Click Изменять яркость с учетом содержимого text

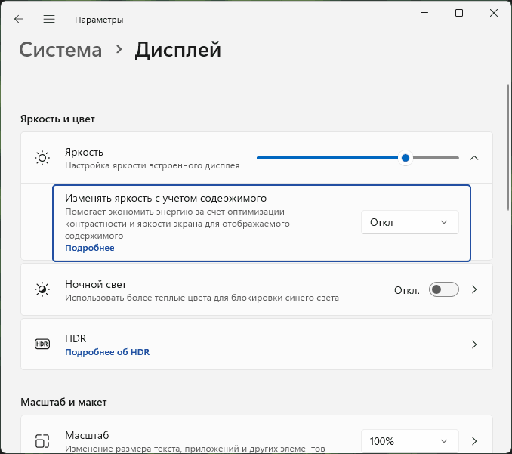165,198
